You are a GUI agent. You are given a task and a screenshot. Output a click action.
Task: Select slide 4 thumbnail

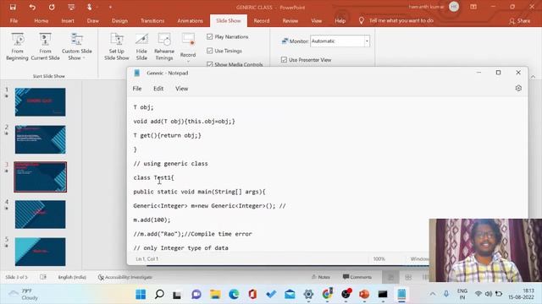[x=40, y=214]
